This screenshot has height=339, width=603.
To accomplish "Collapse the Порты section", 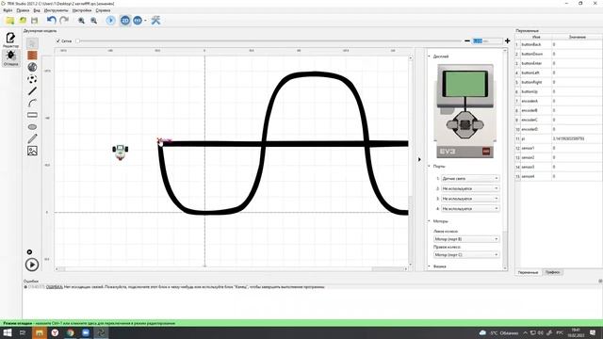I will click(x=430, y=167).
